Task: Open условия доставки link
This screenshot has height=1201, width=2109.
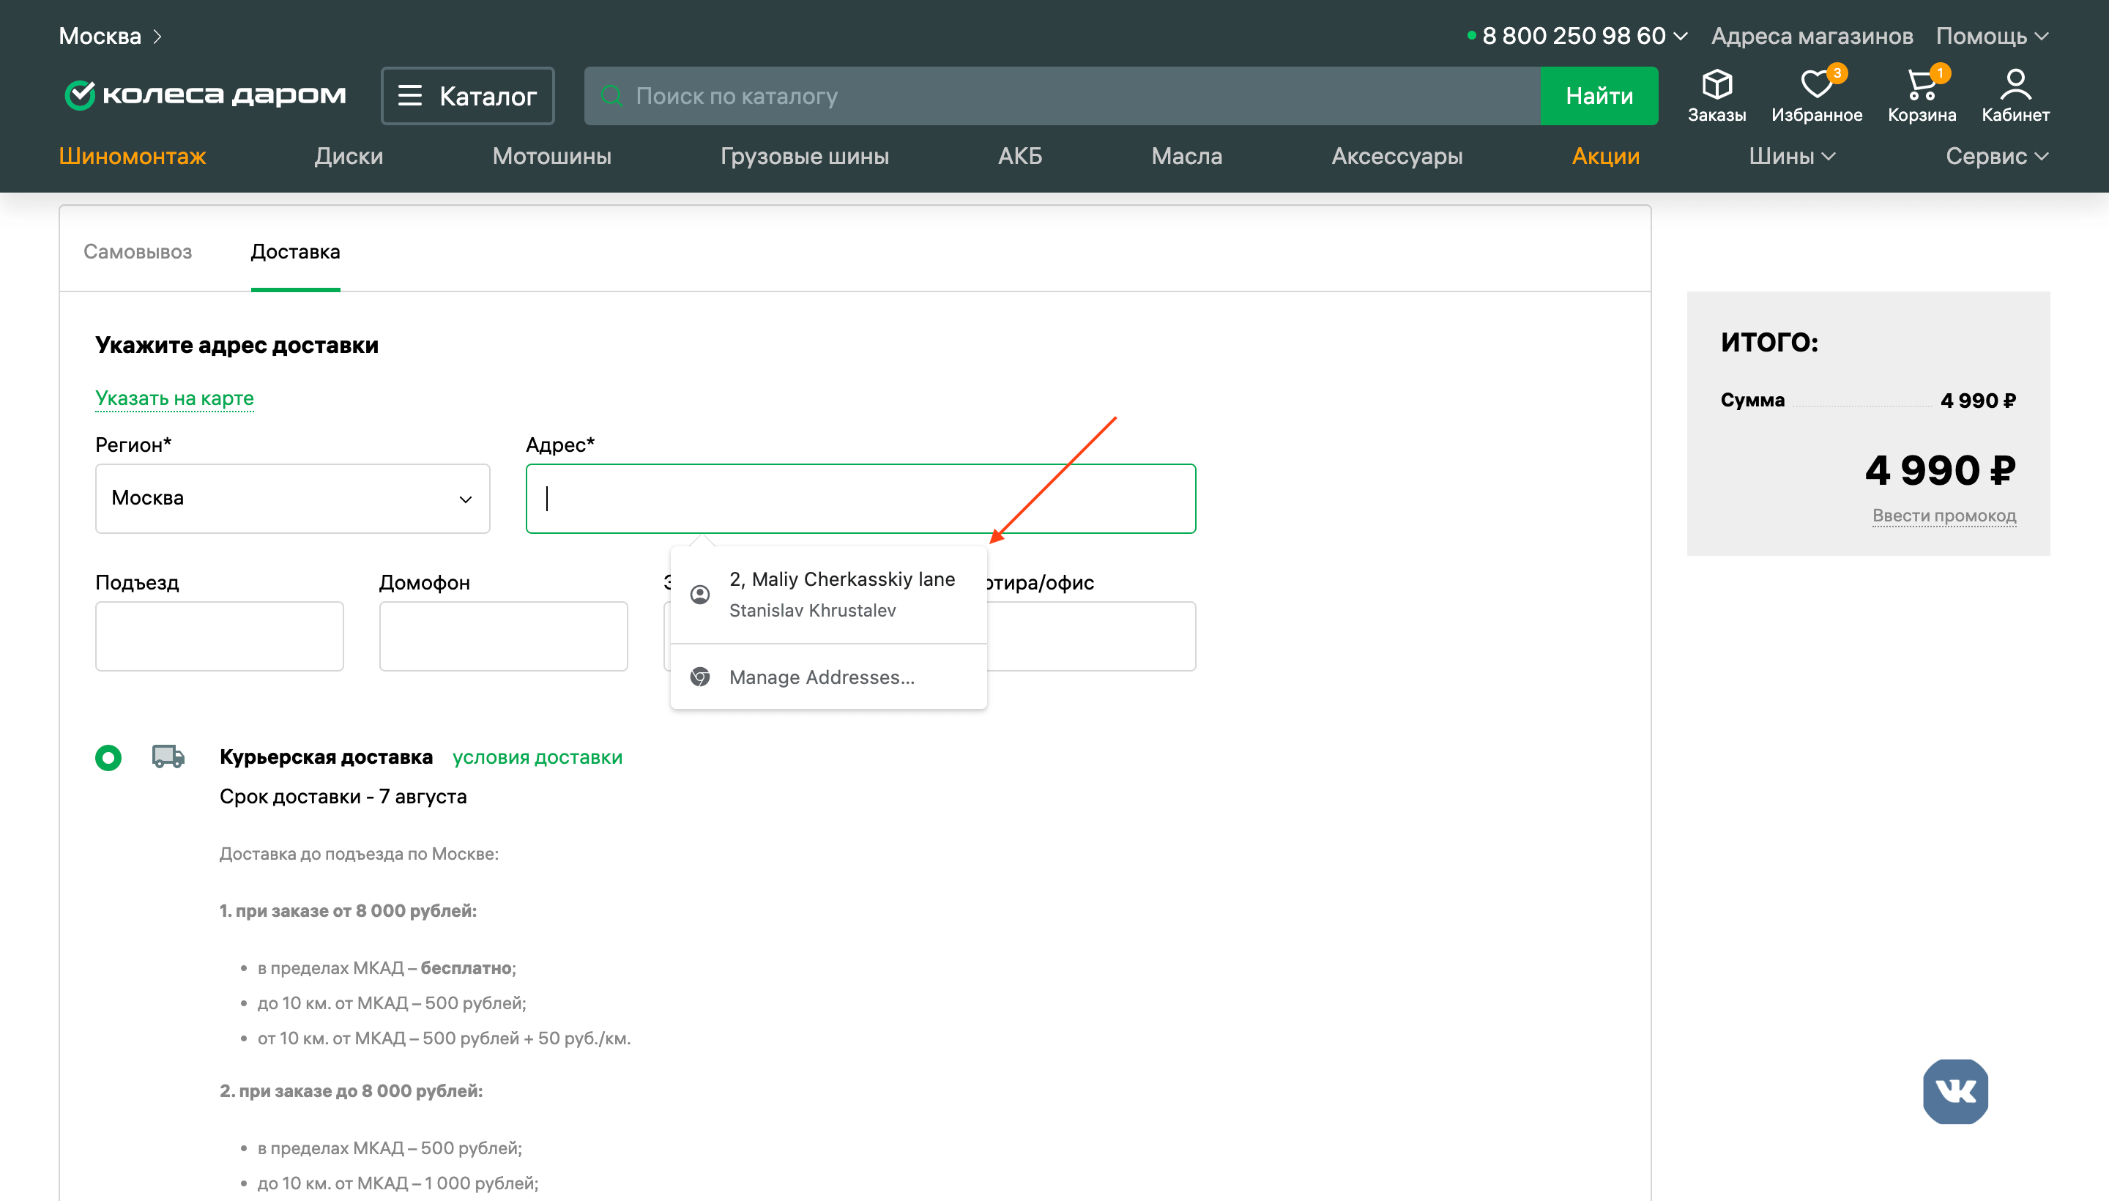Action: [537, 756]
